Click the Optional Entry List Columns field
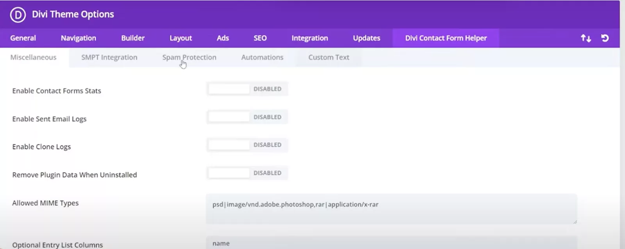Image resolution: width=625 pixels, height=249 pixels. tap(391, 243)
